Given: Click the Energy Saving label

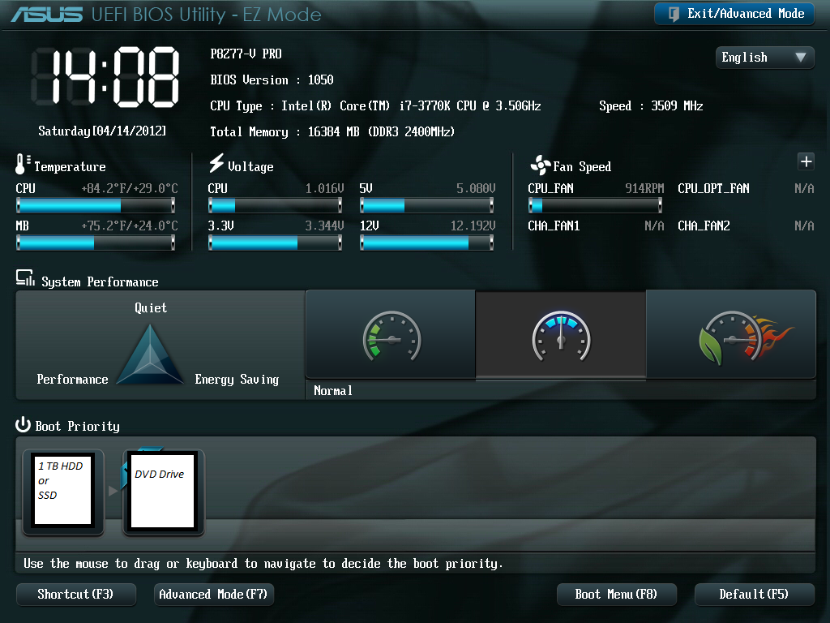Looking at the screenshot, I should click(x=237, y=380).
